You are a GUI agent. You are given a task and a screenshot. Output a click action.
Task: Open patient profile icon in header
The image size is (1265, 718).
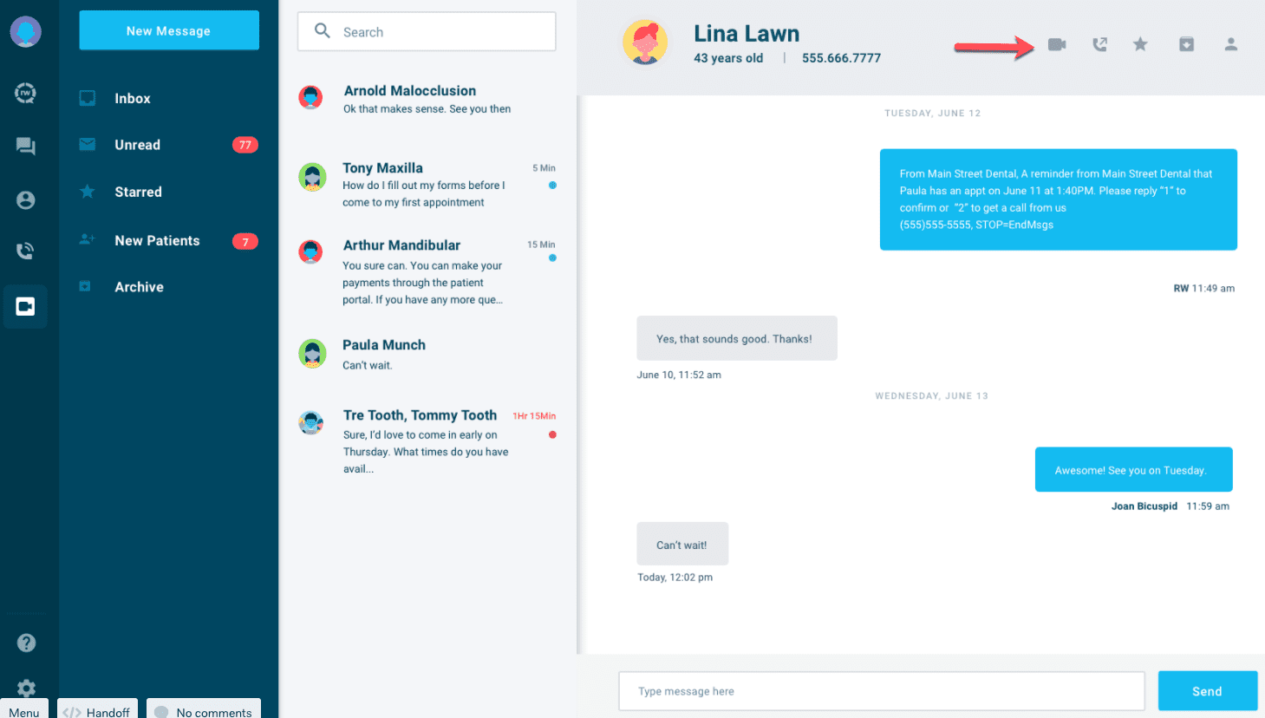(1230, 44)
